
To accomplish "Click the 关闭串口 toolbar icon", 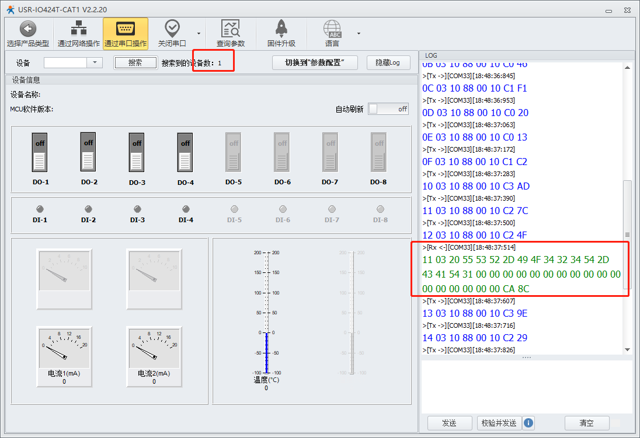I will (172, 29).
